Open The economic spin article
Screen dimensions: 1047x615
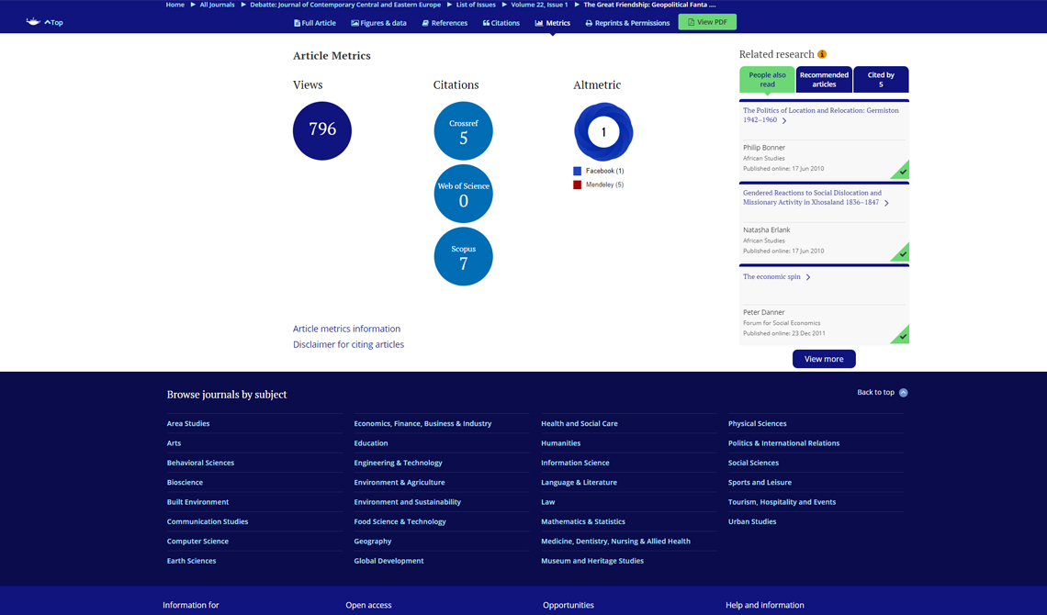[771, 277]
